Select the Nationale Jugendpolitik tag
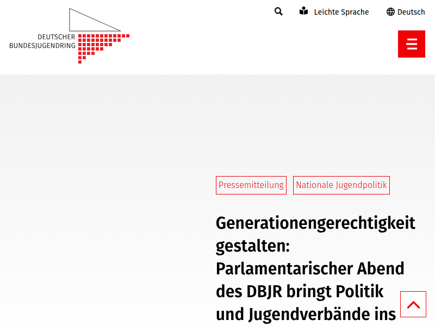The image size is (435, 326). pos(341,185)
